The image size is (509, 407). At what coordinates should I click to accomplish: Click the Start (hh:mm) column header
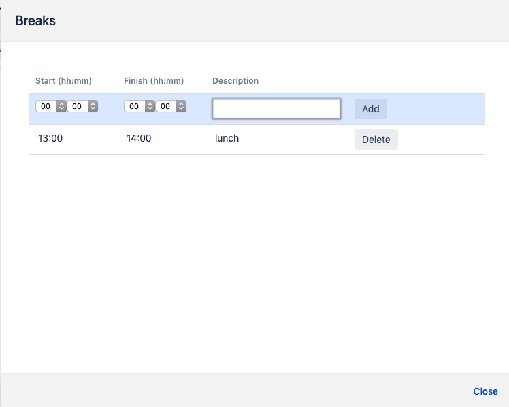pos(63,81)
